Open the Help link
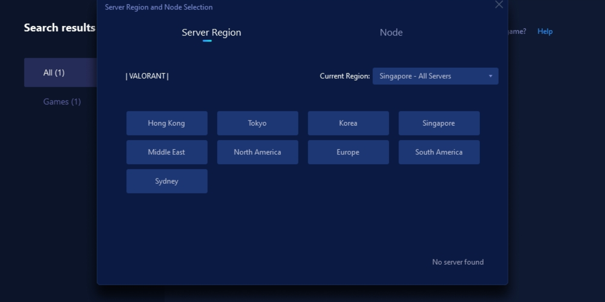Image resolution: width=605 pixels, height=302 pixels. tap(545, 31)
